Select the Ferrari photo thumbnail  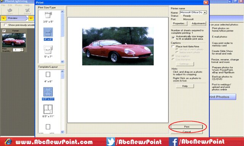point(14,40)
